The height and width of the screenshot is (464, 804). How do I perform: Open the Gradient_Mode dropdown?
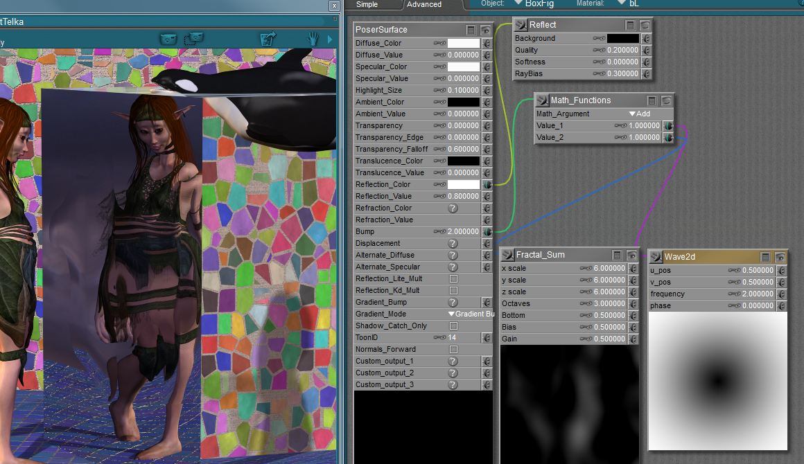pyautogui.click(x=471, y=314)
